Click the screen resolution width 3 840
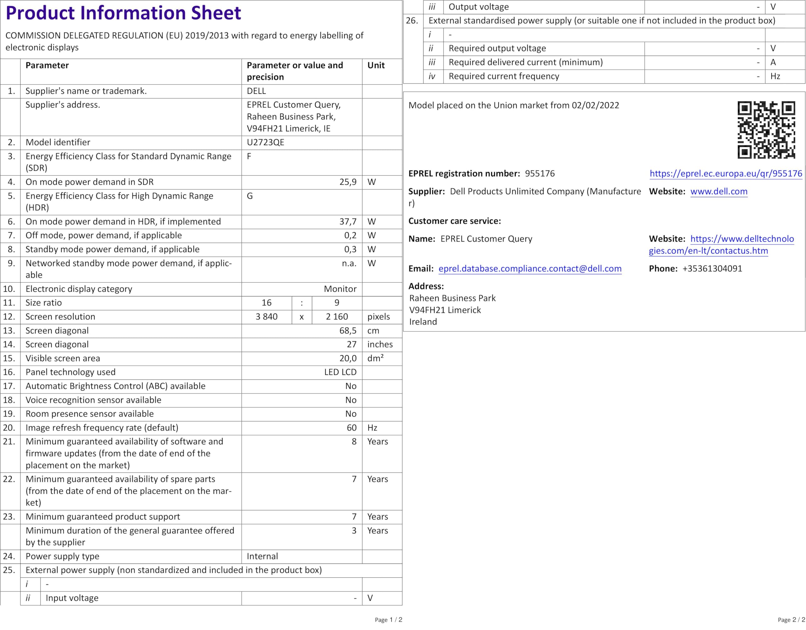This screenshot has width=806, height=630. point(266,317)
